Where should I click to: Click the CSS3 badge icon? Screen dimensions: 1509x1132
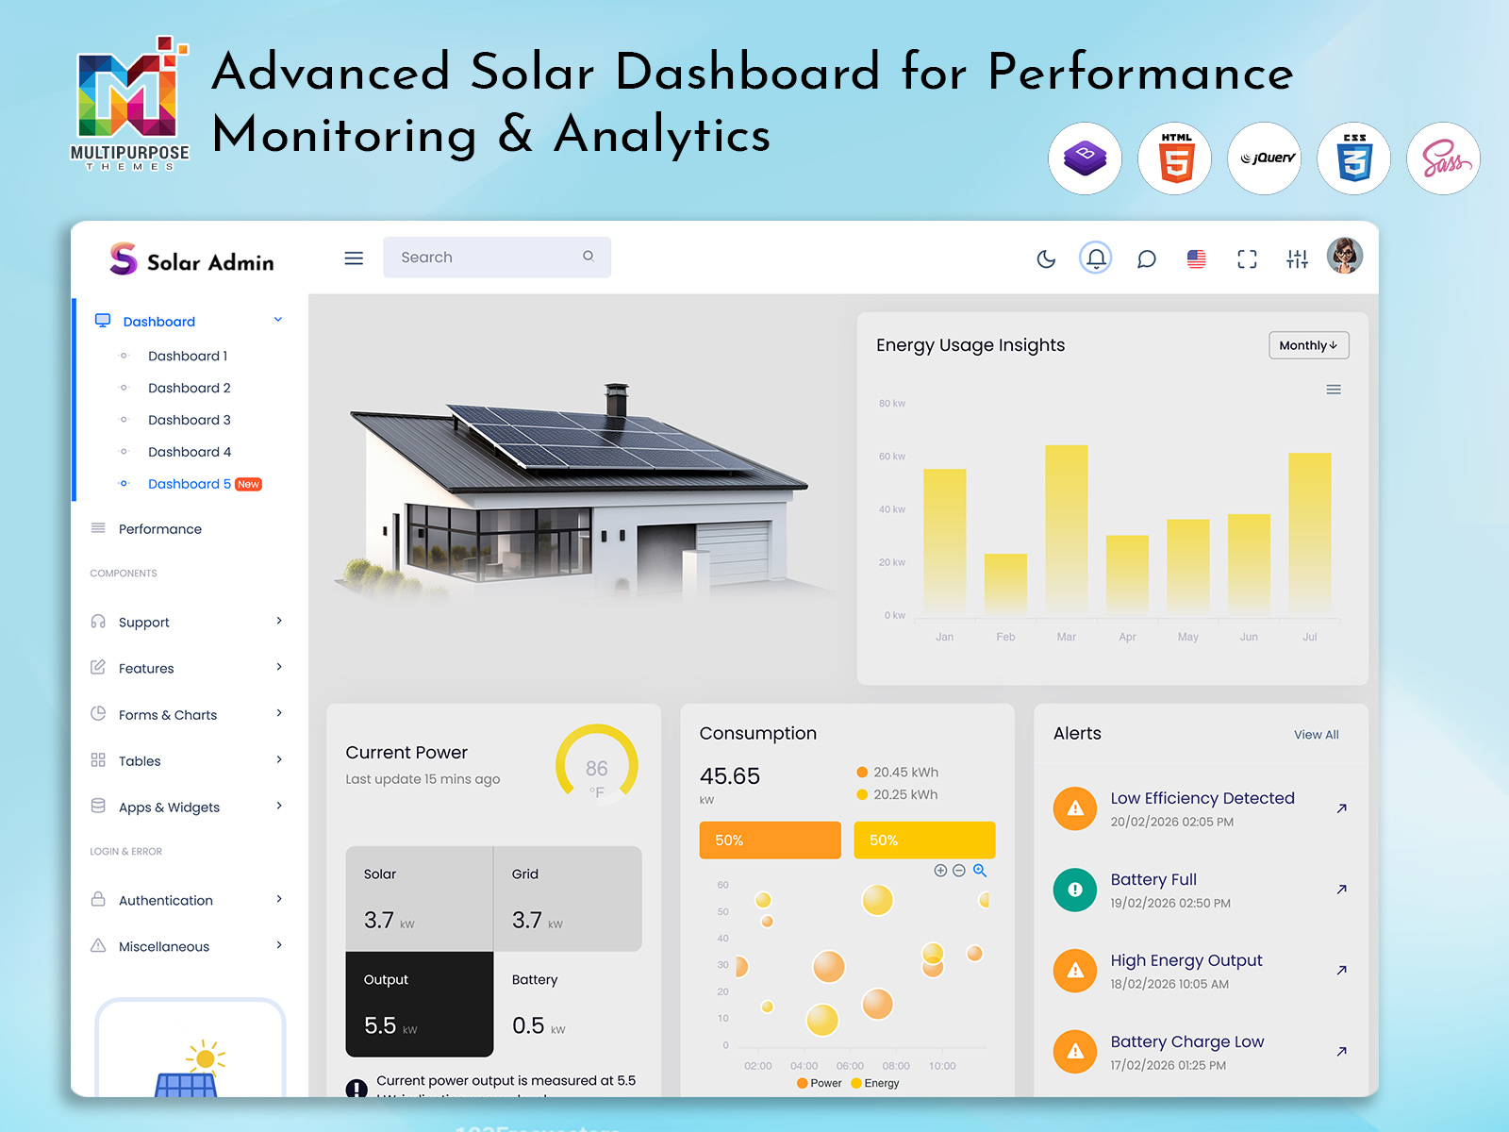1354,158
